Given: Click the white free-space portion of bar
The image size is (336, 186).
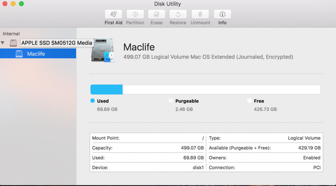Looking at the screenshot, I should click(221, 89).
